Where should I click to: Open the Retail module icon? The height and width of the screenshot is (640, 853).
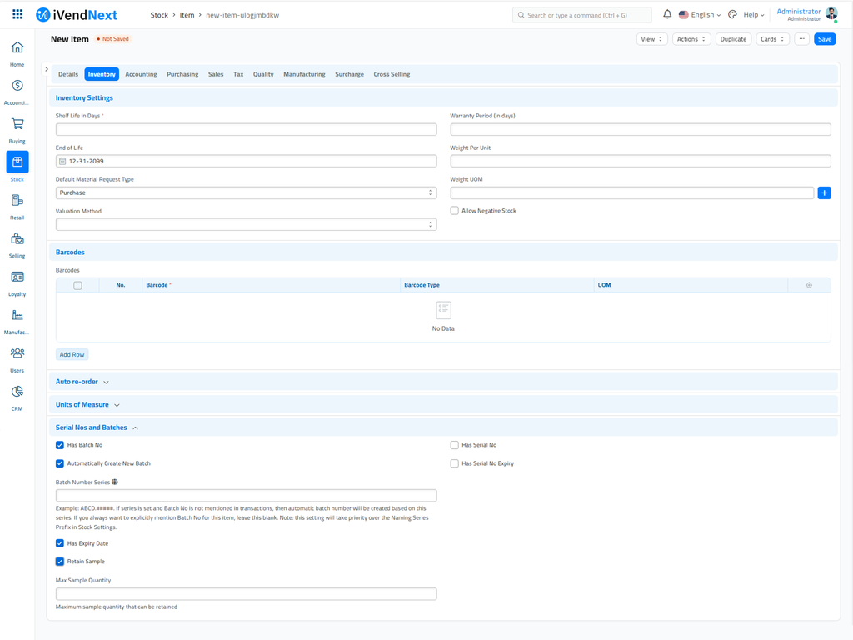17,201
